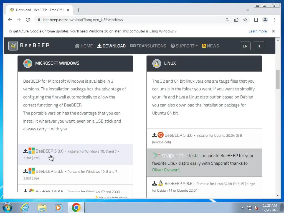Click the Windows flag icon on Installer row
Image resolution: width=284 pixels, height=213 pixels.
pyautogui.click(x=32, y=151)
